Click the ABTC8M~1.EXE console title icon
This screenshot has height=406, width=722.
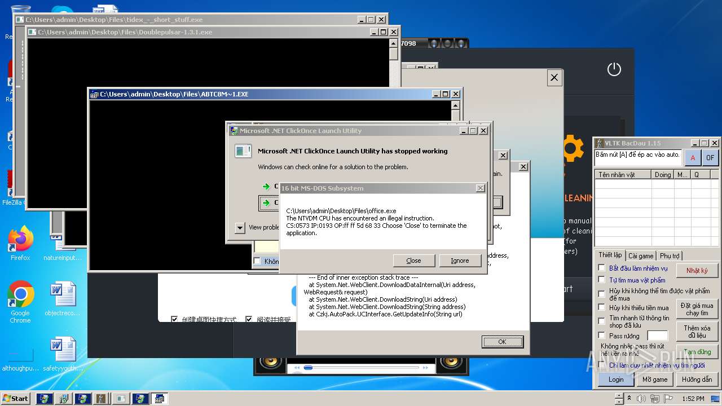(x=95, y=94)
